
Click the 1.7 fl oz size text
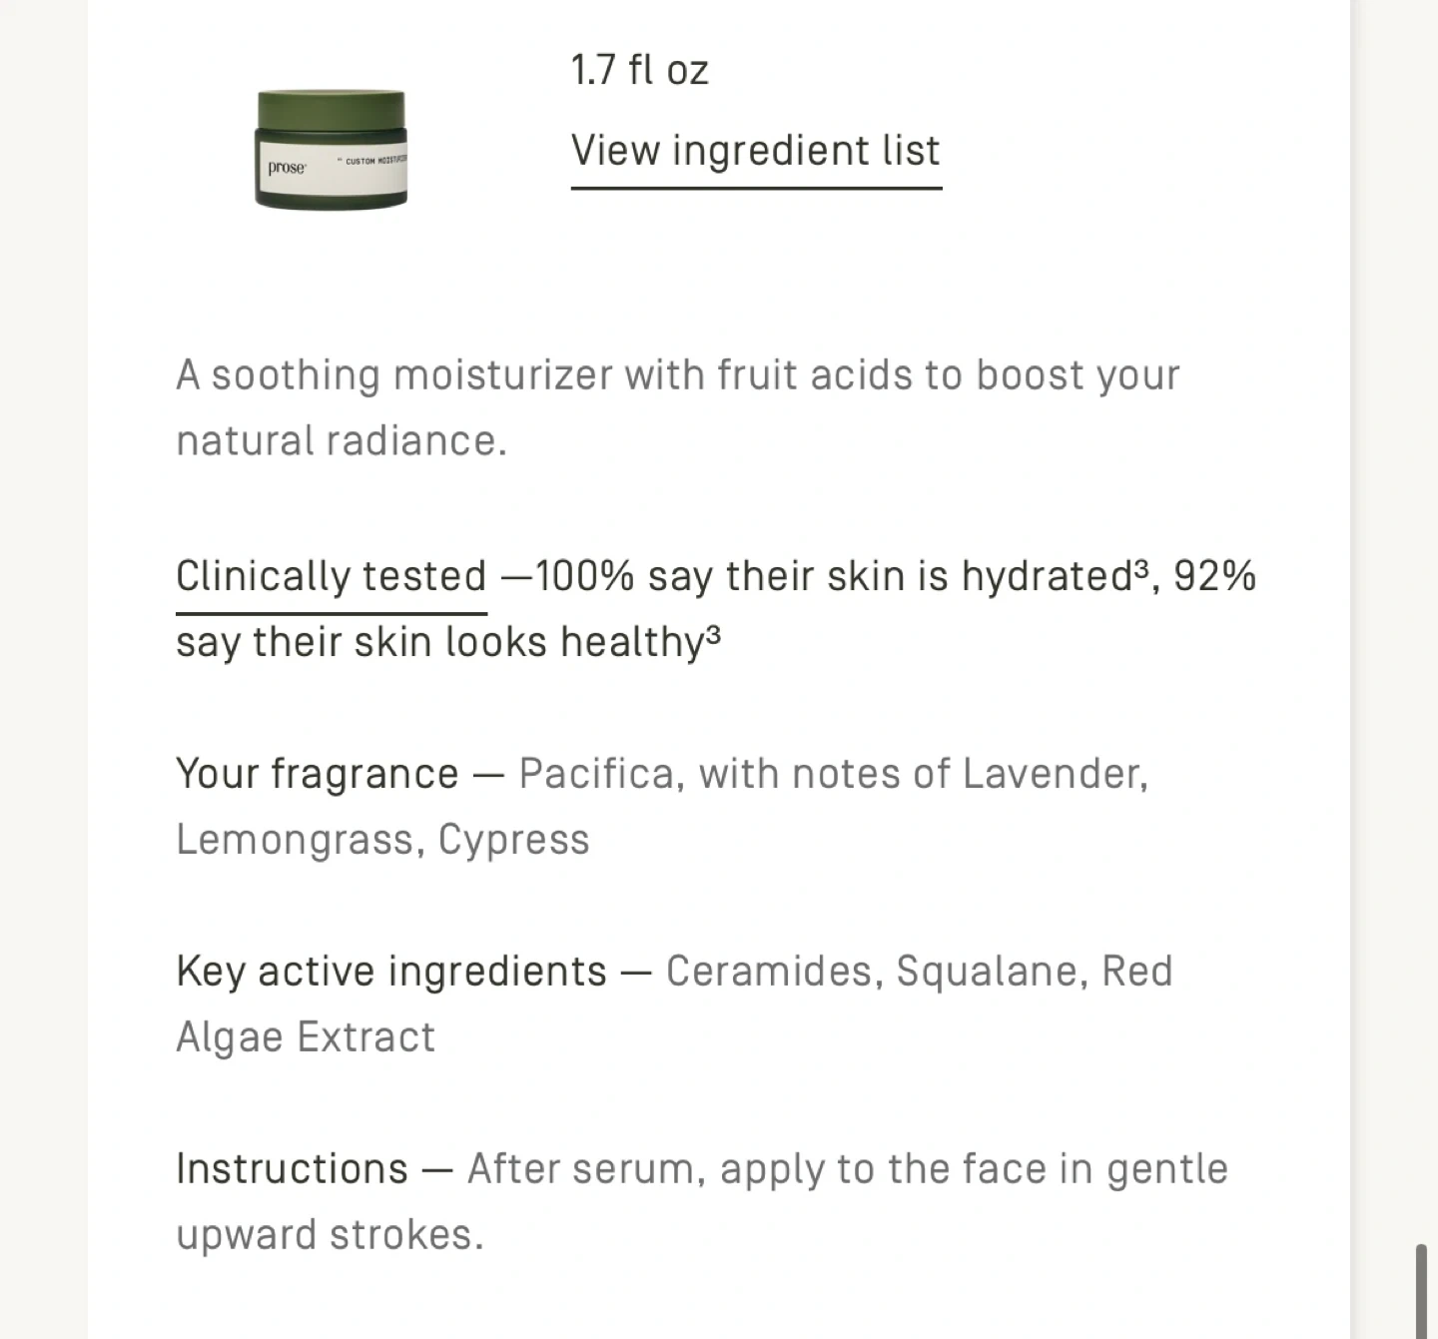click(x=639, y=70)
